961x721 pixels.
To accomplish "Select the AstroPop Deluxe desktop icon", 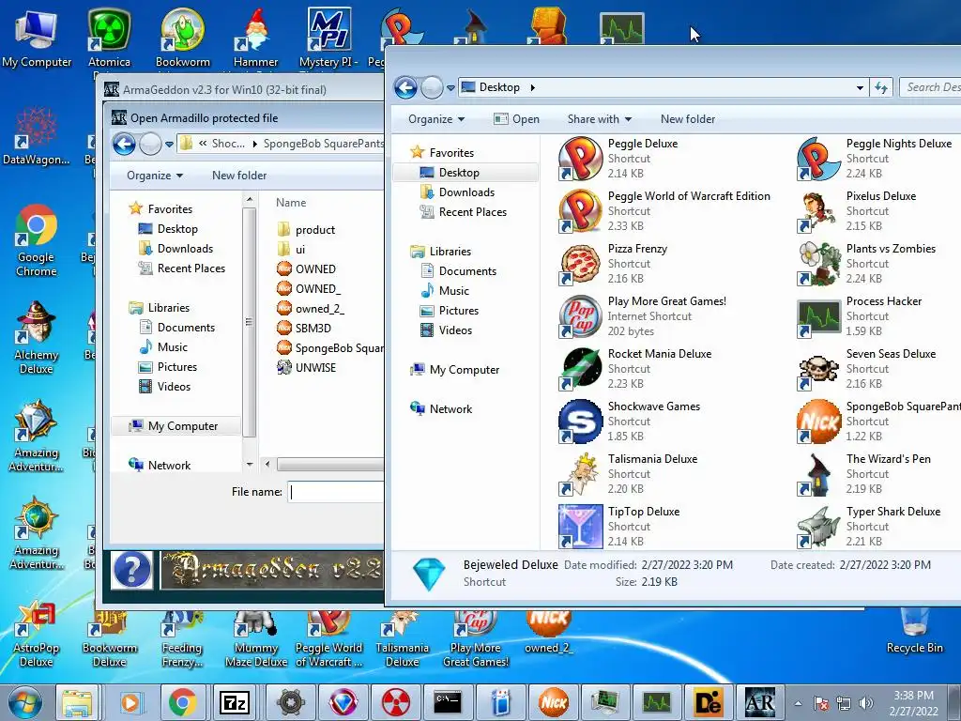I will [37, 634].
